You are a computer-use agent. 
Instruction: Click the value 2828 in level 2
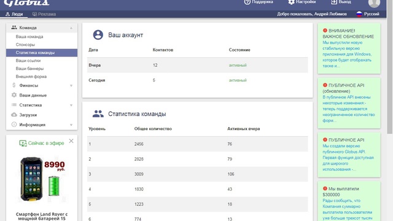[x=139, y=159]
